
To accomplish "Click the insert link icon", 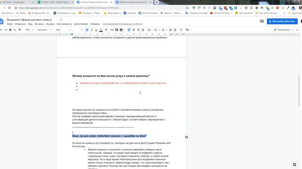I will [x=112, y=30].
